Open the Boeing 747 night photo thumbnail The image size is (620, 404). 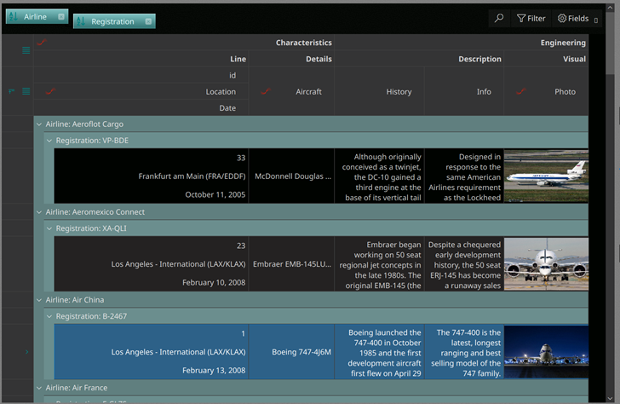pos(546,352)
